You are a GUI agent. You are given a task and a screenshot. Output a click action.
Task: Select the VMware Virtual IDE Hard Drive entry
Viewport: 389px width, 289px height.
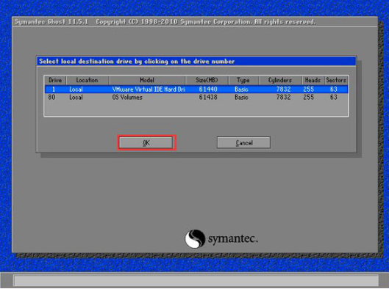[x=149, y=89]
